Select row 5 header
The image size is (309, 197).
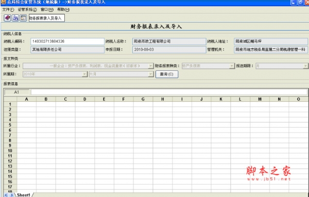(10, 125)
